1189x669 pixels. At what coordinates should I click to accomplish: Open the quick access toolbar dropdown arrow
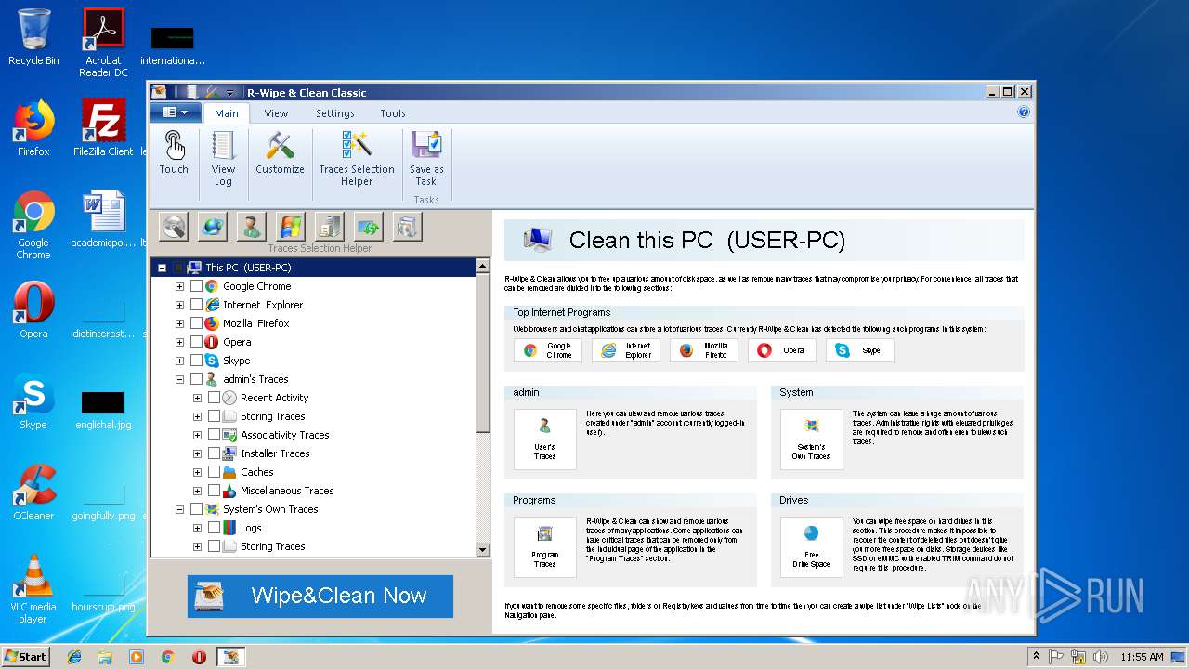[230, 92]
